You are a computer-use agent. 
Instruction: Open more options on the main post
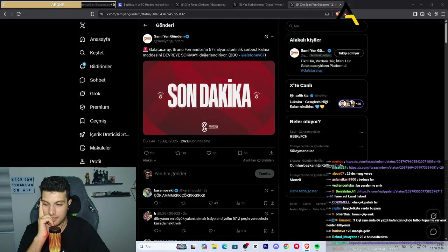click(273, 36)
